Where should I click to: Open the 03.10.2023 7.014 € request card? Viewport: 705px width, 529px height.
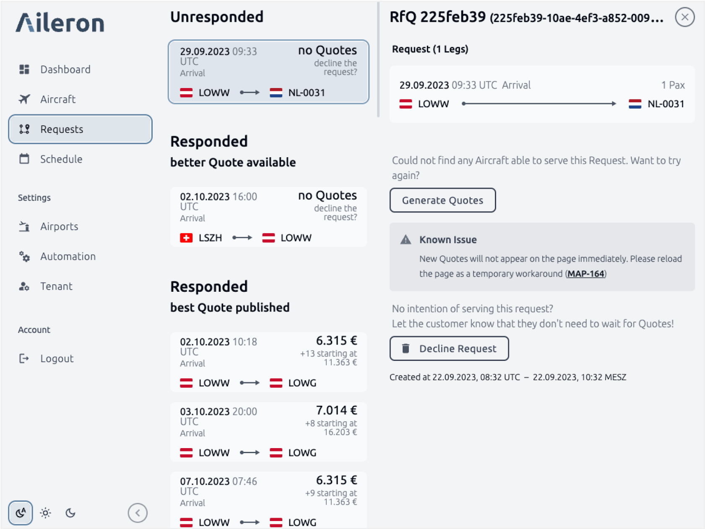coord(268,432)
